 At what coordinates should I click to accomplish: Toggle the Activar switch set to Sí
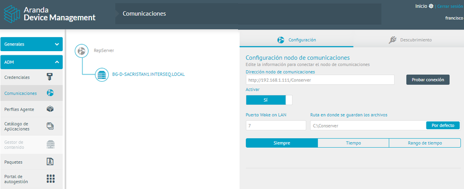(x=269, y=100)
